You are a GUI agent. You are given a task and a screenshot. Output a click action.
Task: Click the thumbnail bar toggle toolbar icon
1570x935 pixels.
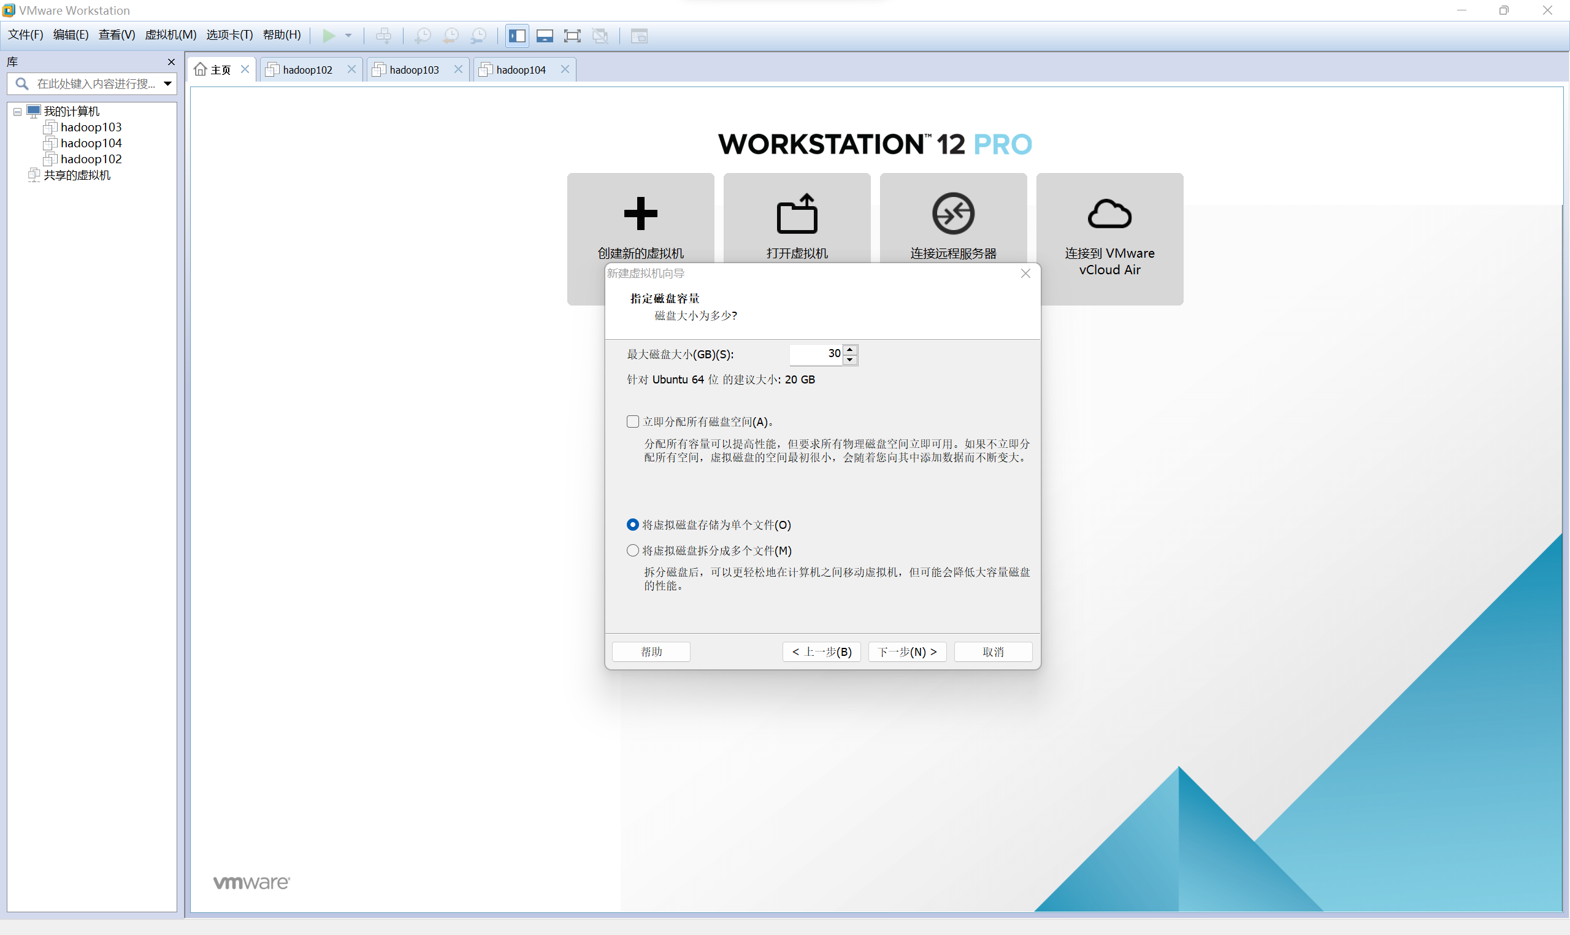click(x=545, y=36)
